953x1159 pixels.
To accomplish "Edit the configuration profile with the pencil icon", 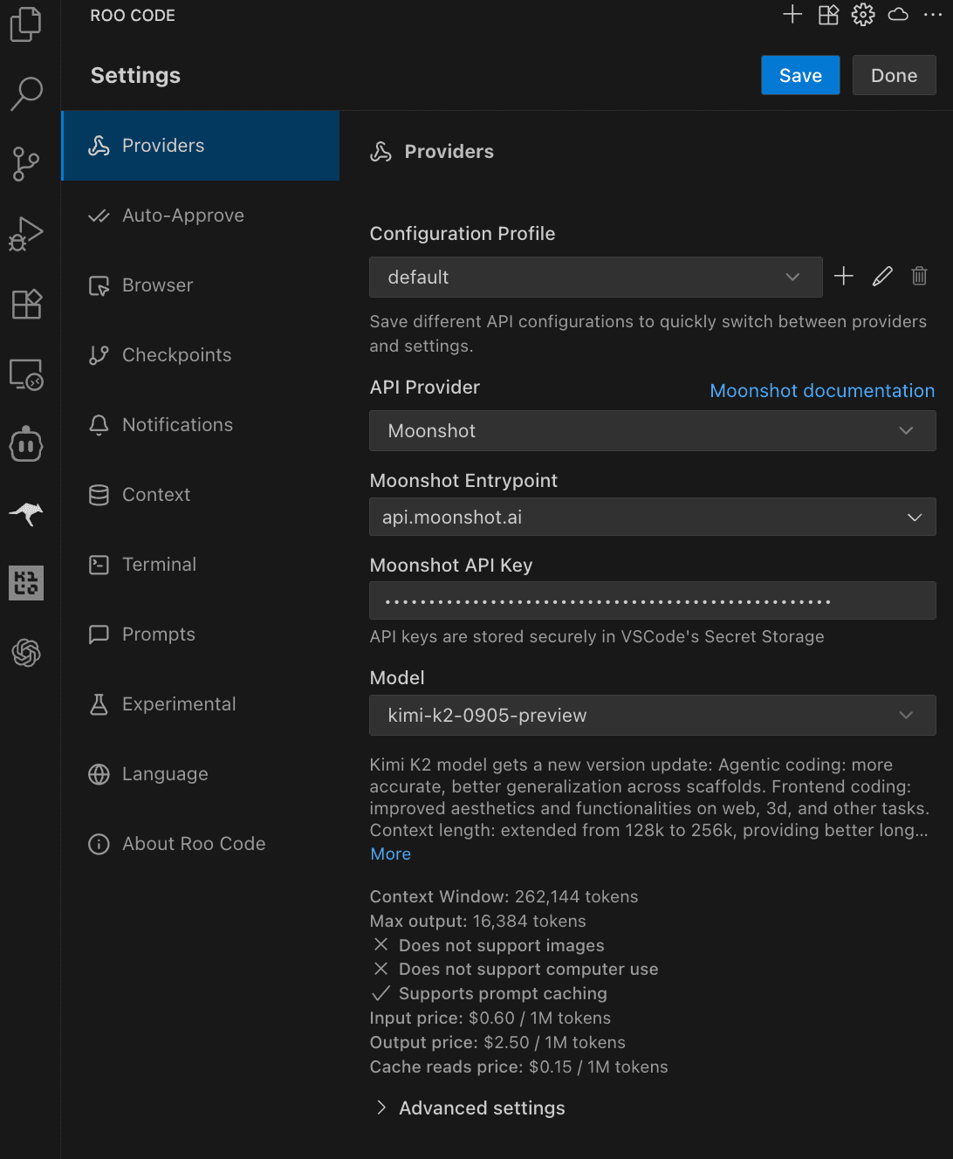I will coord(881,276).
